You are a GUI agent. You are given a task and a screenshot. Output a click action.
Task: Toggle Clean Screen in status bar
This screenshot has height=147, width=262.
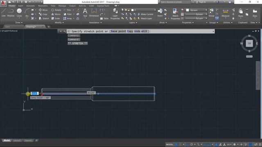click(x=256, y=144)
